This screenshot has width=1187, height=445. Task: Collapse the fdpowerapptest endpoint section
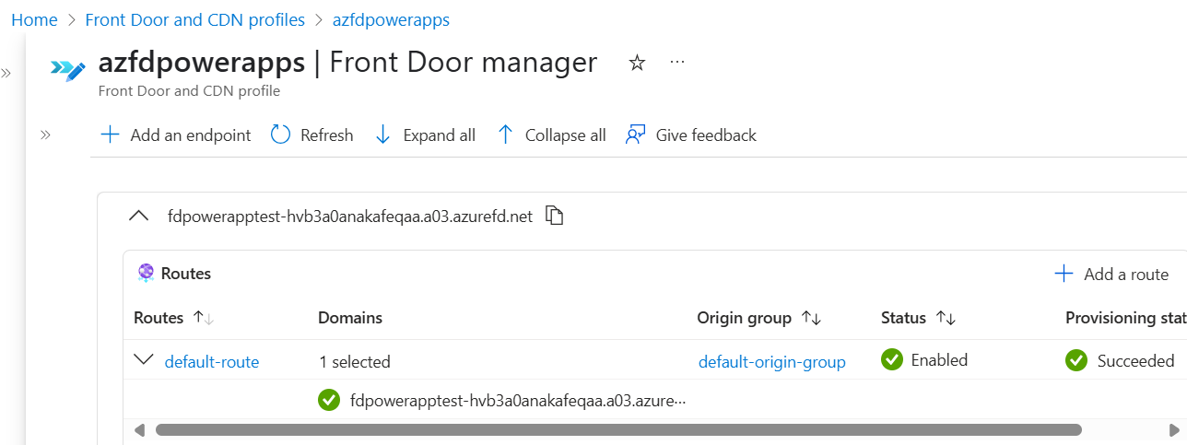(x=139, y=217)
